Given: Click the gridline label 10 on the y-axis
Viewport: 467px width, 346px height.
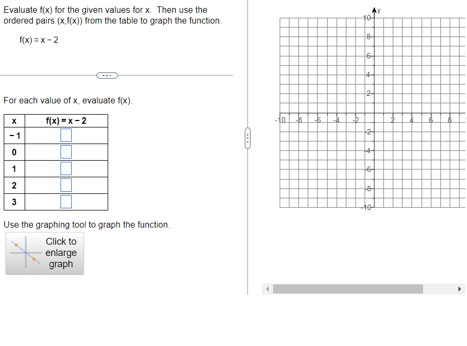Looking at the screenshot, I should tap(367, 18).
